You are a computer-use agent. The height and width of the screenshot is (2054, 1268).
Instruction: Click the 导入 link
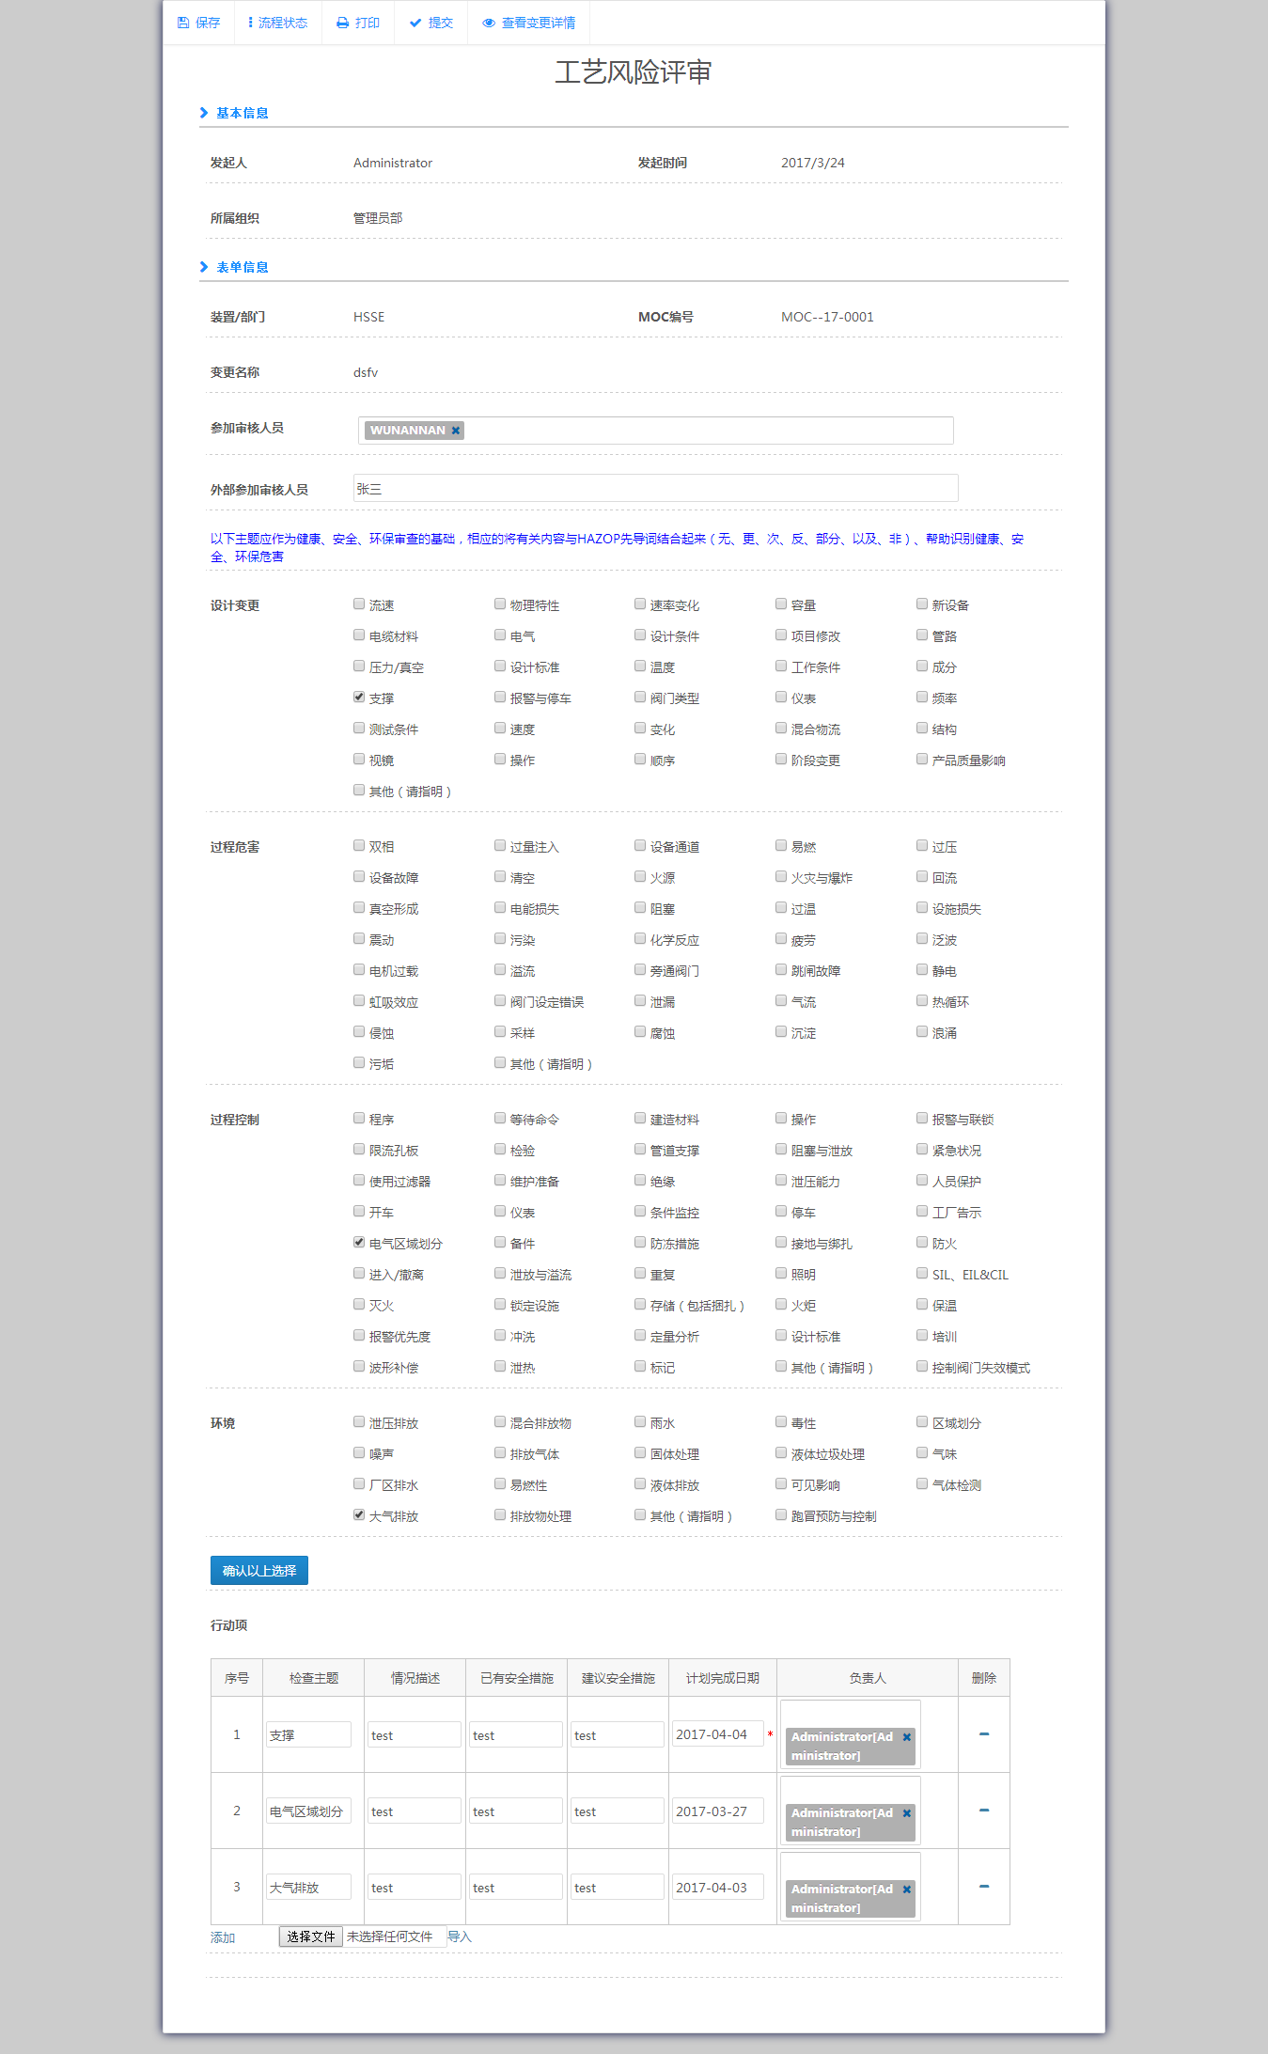460,1936
